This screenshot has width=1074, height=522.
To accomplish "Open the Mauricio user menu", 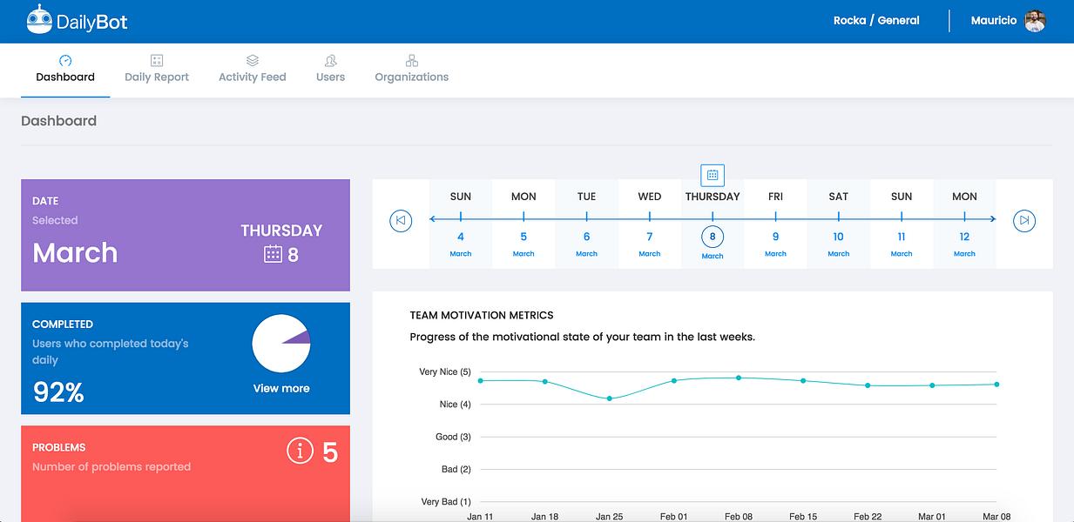I will click(x=994, y=21).
